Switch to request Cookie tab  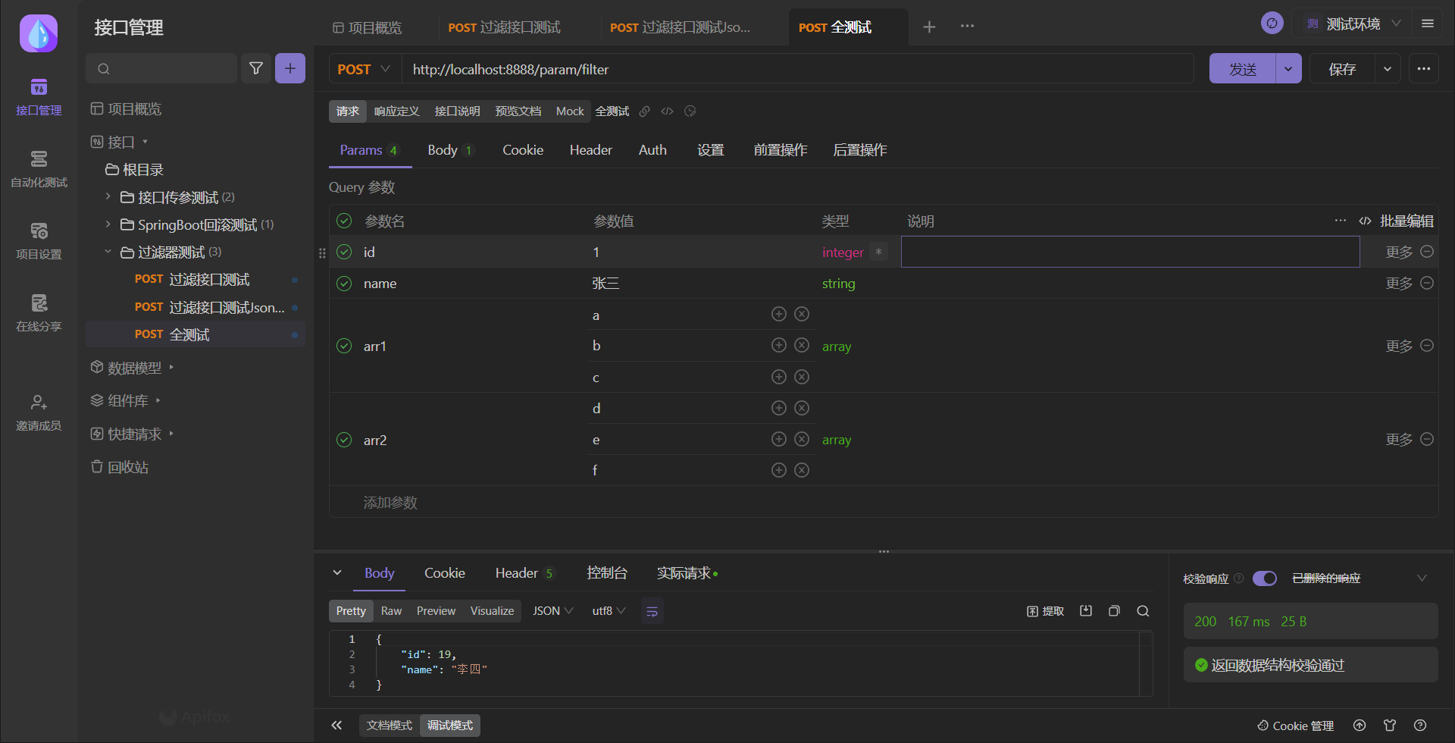(523, 150)
